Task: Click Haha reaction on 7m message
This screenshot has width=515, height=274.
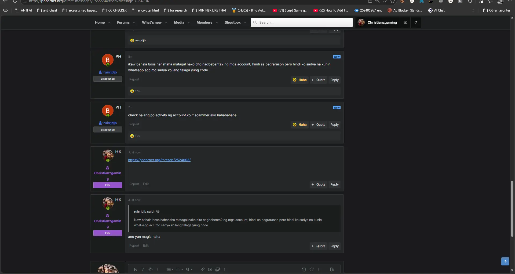Action: coord(300,125)
